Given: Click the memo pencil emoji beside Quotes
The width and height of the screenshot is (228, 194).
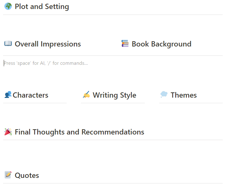Looking at the screenshot, I should pyautogui.click(x=8, y=175).
